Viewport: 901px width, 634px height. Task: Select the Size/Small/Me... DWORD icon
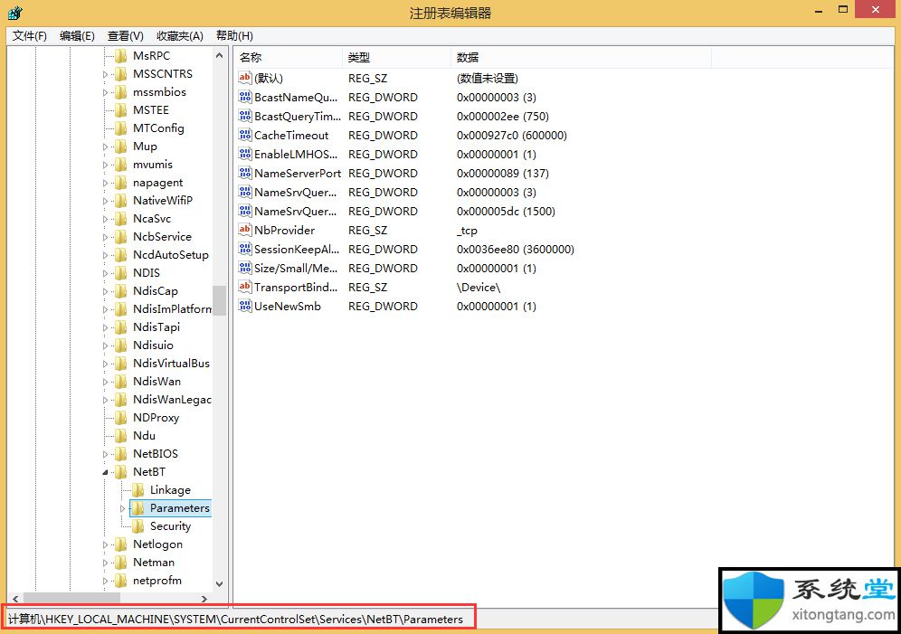(245, 267)
